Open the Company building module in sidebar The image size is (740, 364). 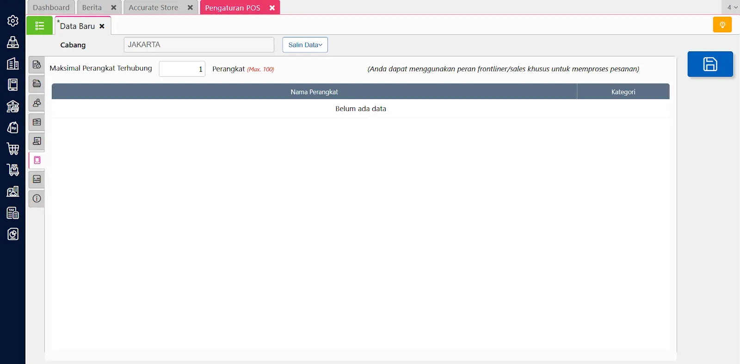click(x=13, y=63)
